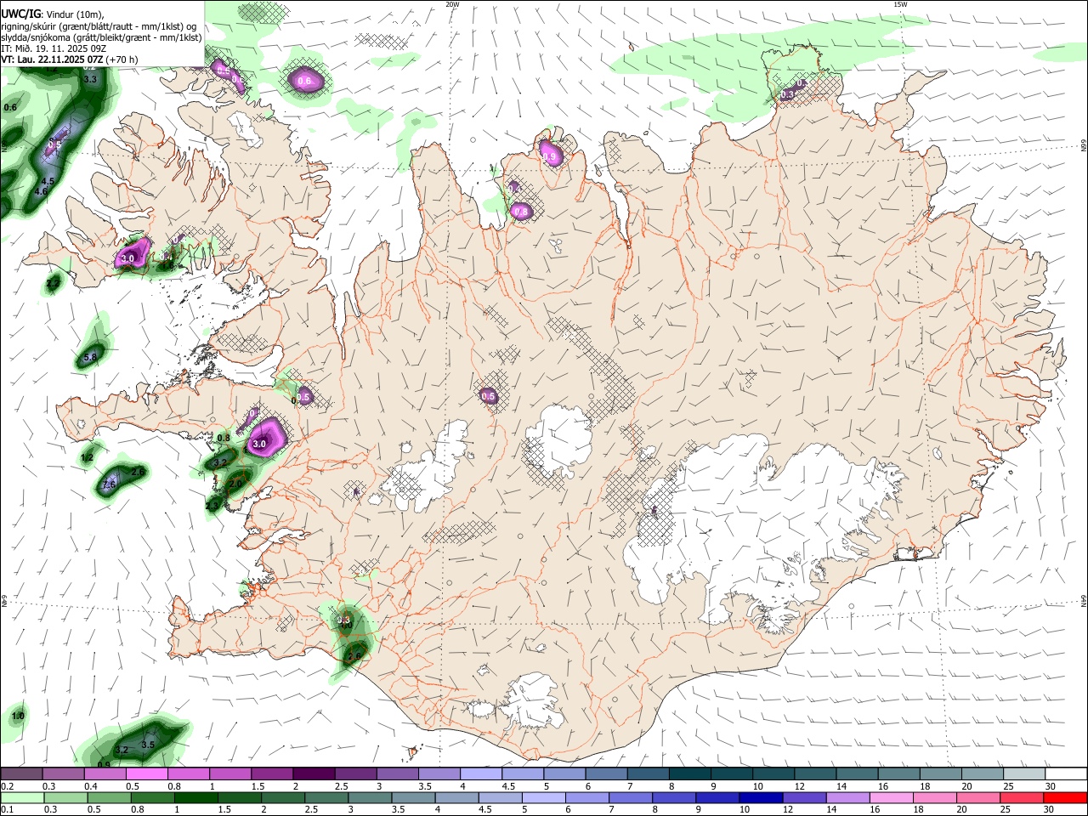Select the rain swatch between 10 and 12

click(x=761, y=797)
